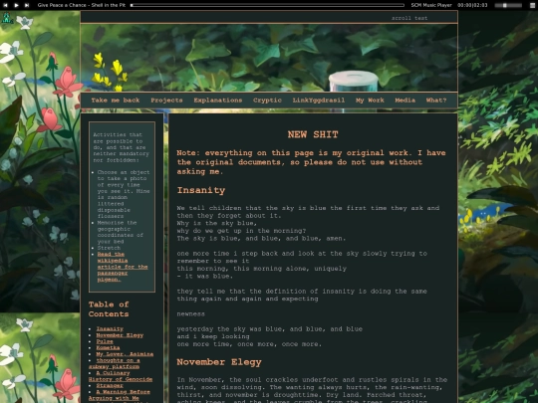The height and width of the screenshot is (403, 538).
Task: Click the original work note paragraph
Action: point(311,162)
